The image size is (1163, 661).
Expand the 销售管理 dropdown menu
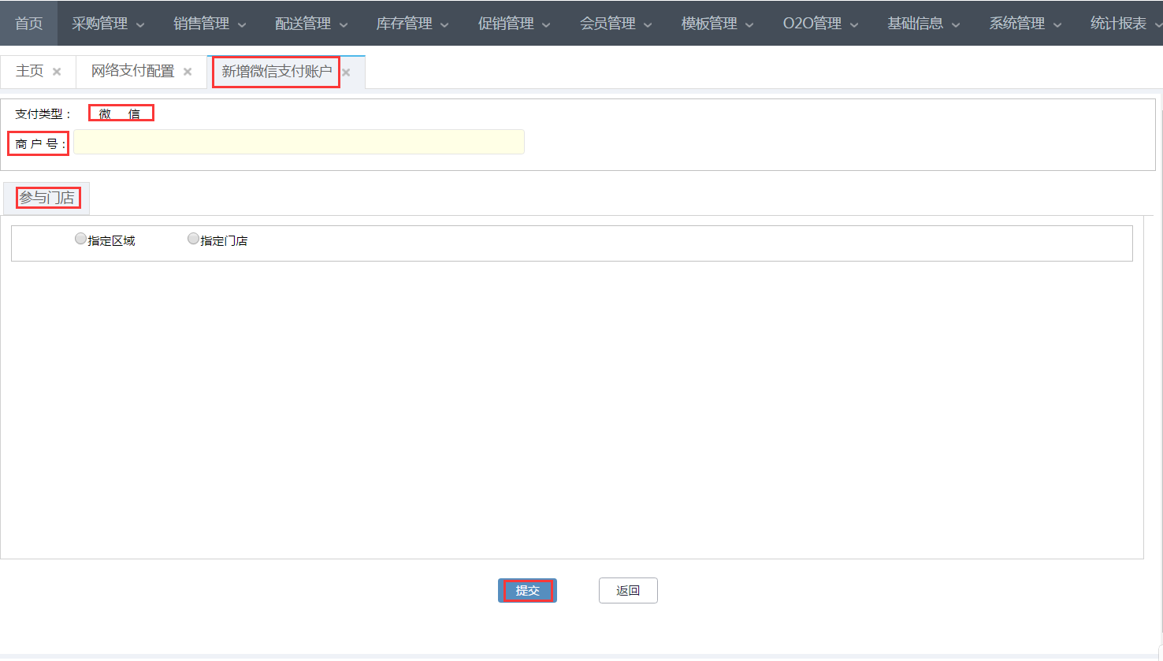(x=210, y=24)
